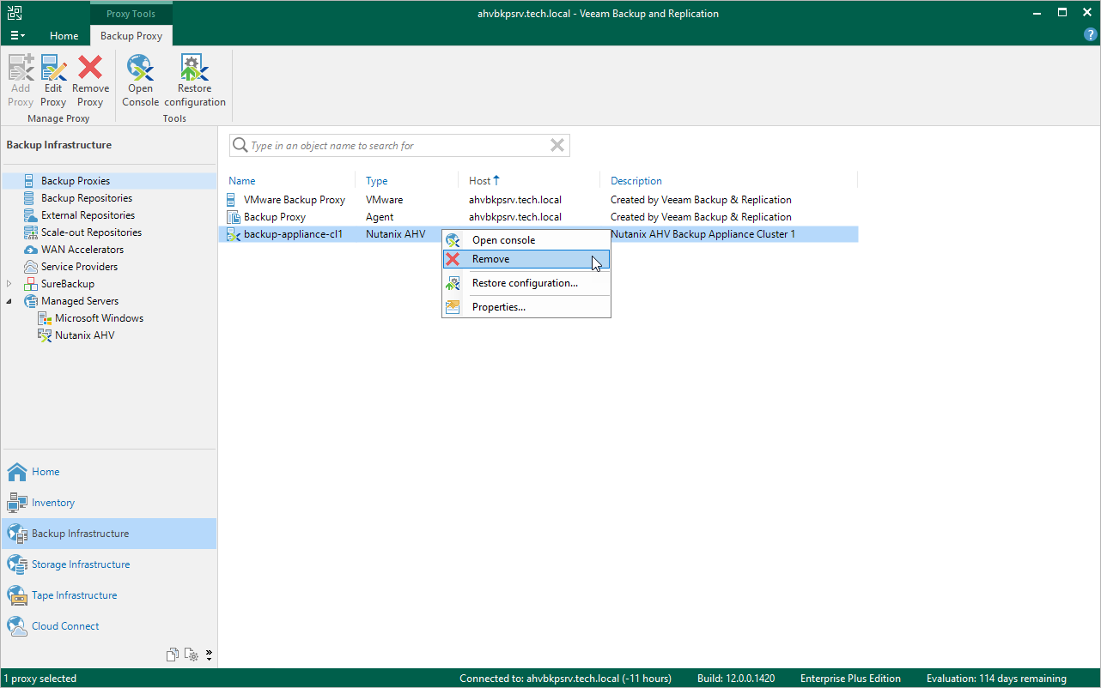
Task: Open the Cloud Connect view
Action: (108, 626)
